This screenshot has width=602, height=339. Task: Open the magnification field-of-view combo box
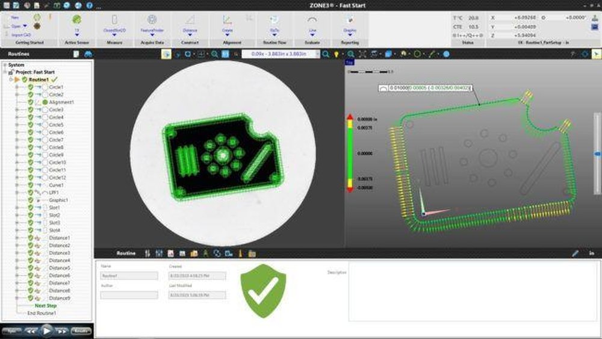coord(281,54)
